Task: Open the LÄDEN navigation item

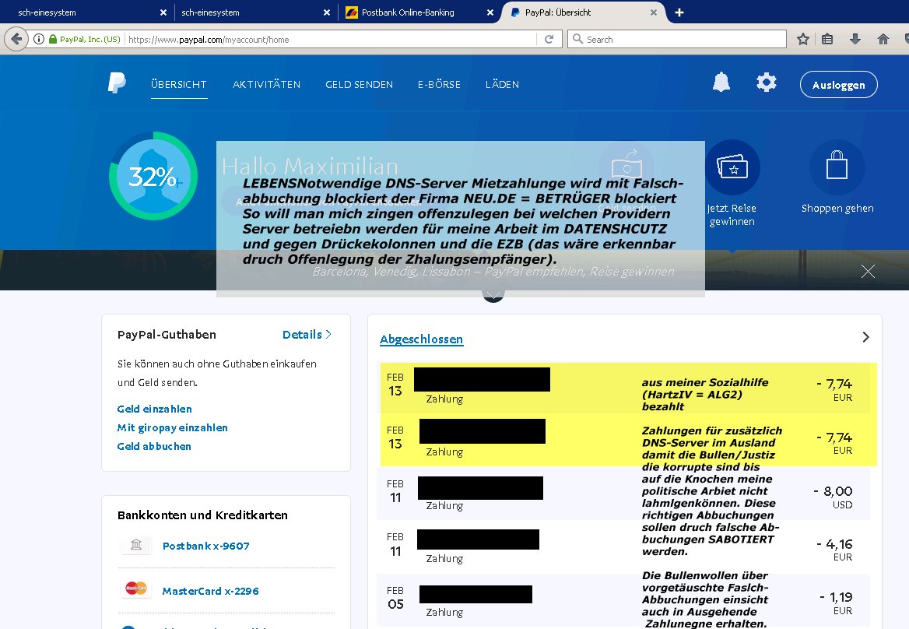Action: pos(502,85)
